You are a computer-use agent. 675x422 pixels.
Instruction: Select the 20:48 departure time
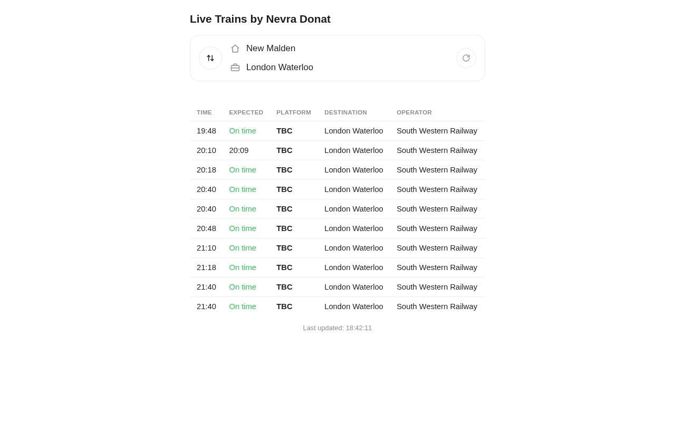coord(206,228)
